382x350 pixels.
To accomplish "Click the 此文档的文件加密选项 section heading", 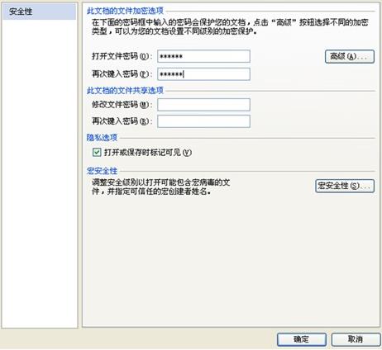I will (x=125, y=11).
